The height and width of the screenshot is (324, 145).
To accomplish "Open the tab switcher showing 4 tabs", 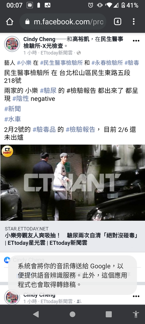I will (117, 22).
